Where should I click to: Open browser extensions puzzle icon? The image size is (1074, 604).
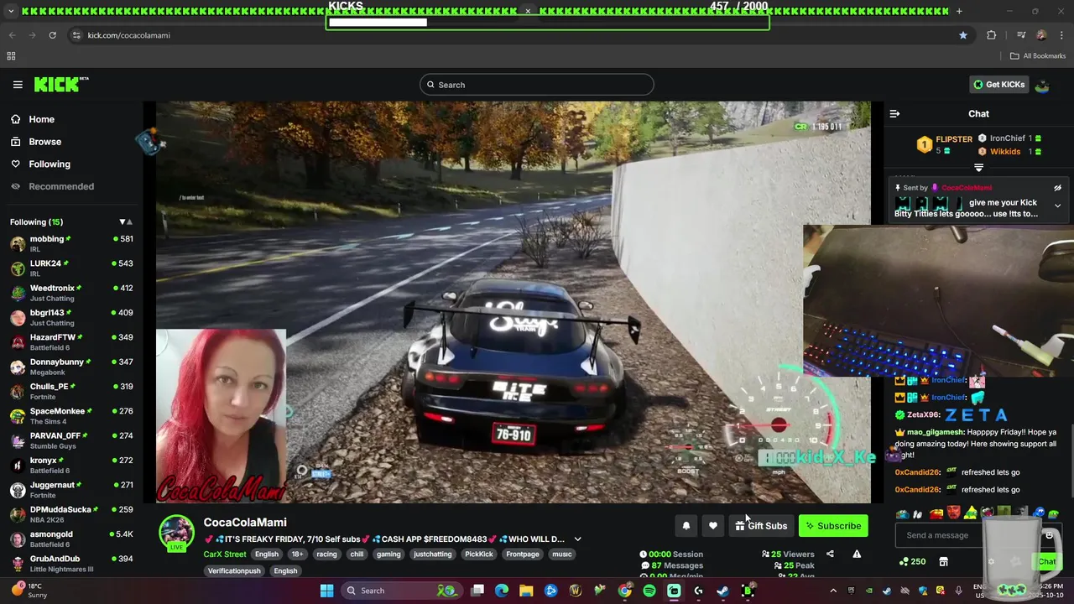click(x=992, y=35)
